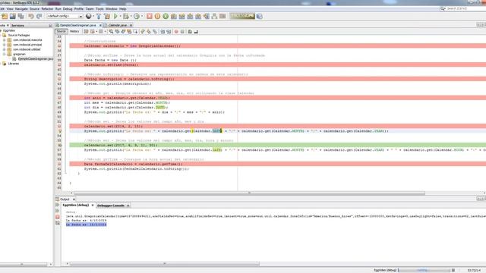Screen dimensions: 486x273
Task: Click the Clean and Build icon
Action: 107,16
